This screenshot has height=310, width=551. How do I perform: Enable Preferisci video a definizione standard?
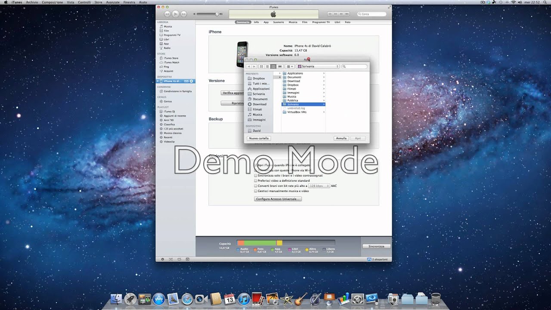tap(256, 181)
